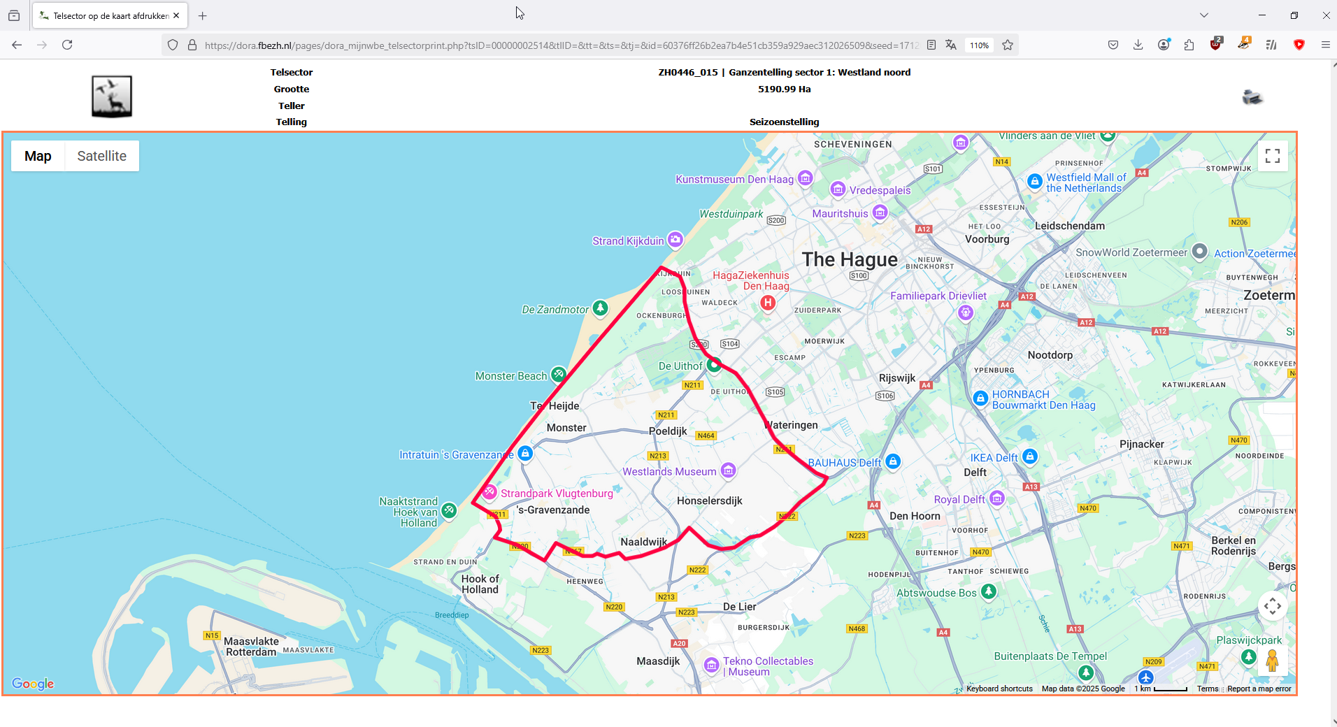Open map camera controls button
This screenshot has height=727, width=1337.
click(x=1273, y=606)
